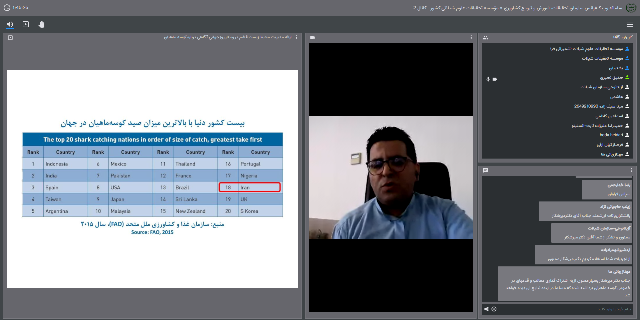The image size is (640, 320).
Task: Open the emoji picker in chat
Action: 494,309
